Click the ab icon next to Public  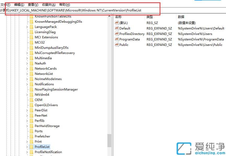point(117,45)
